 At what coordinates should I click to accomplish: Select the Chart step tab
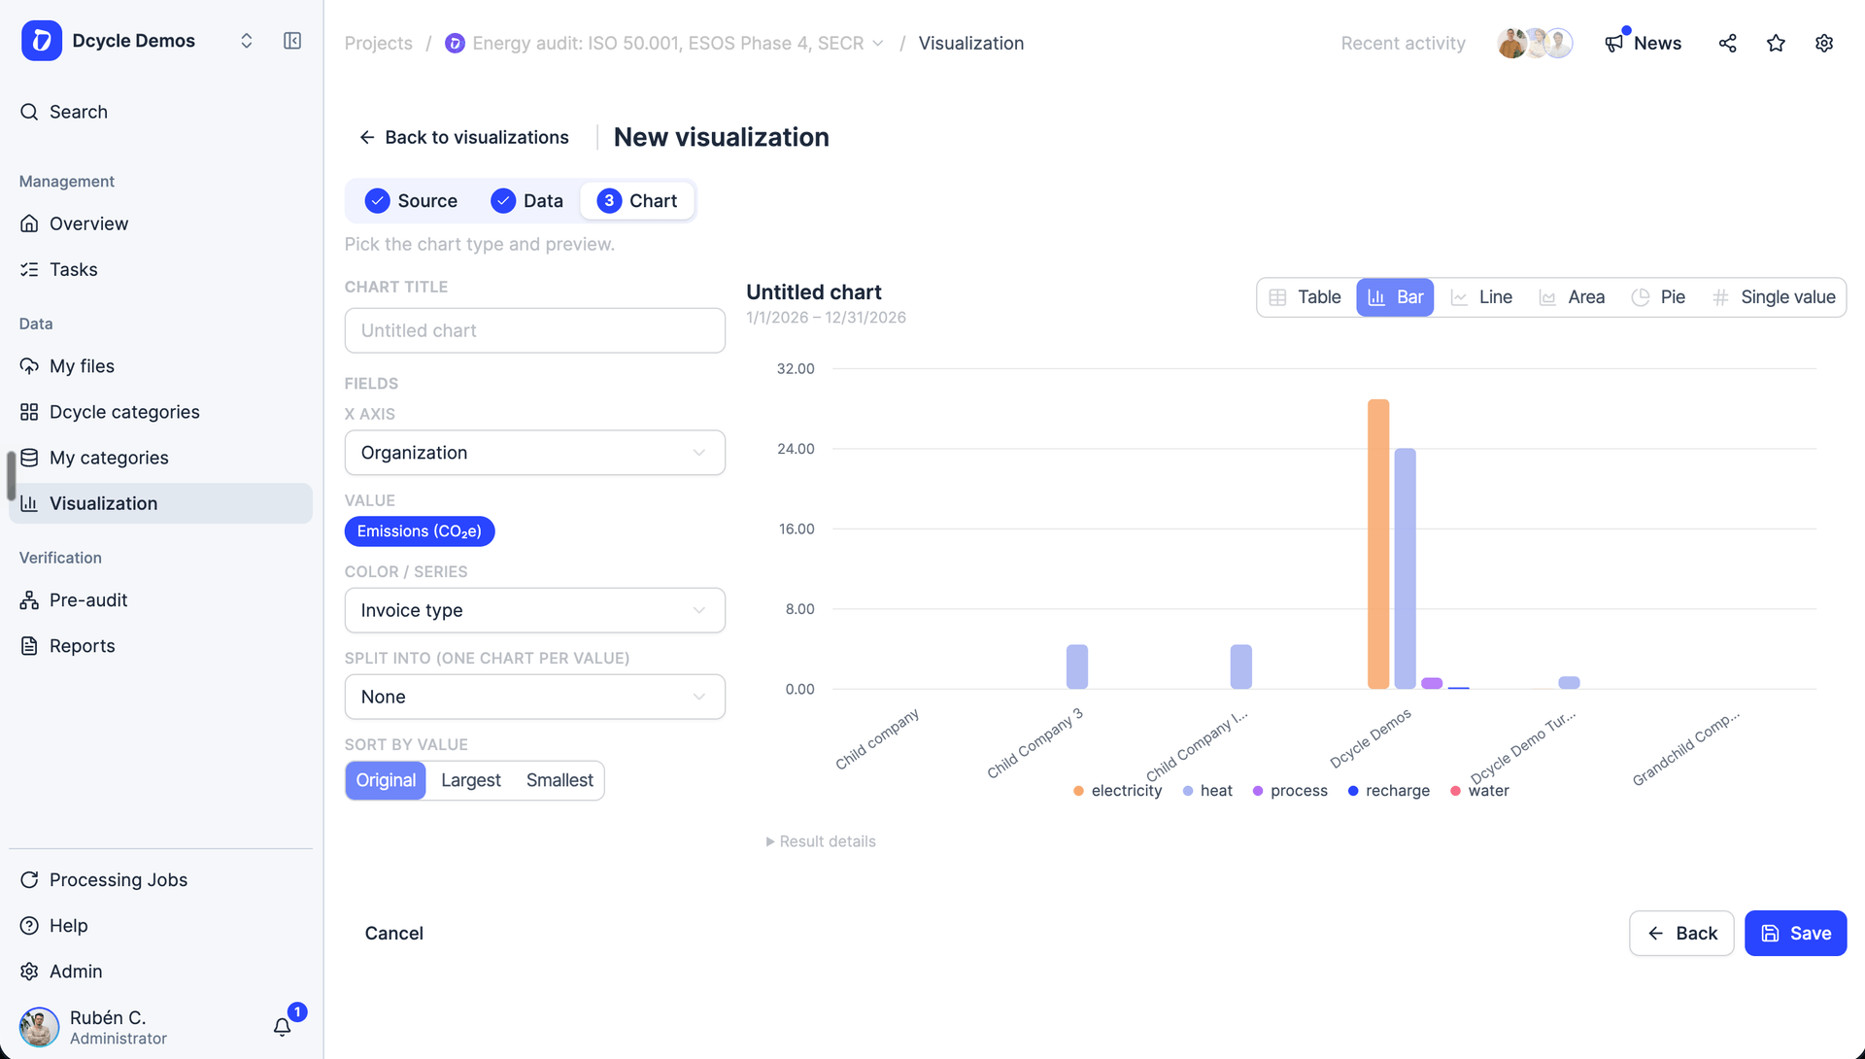[x=637, y=201]
